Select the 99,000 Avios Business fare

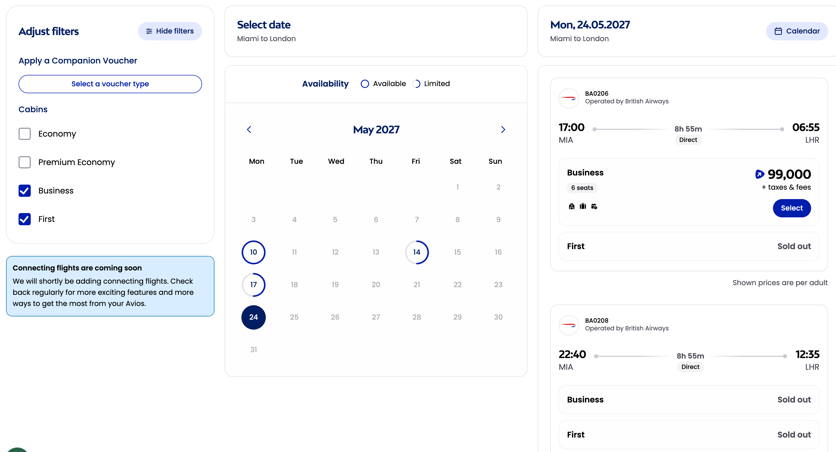tap(792, 208)
